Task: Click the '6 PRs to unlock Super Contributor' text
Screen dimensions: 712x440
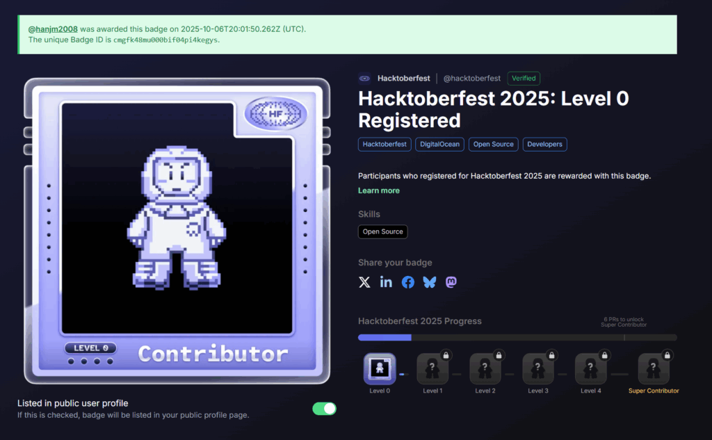Action: click(x=624, y=322)
